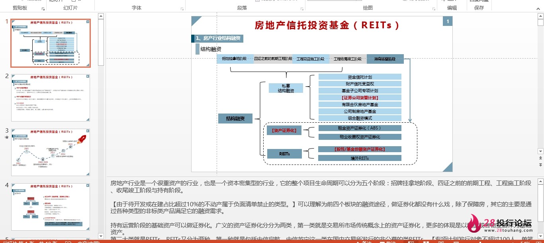Select the 资产证券化 box

284,130
